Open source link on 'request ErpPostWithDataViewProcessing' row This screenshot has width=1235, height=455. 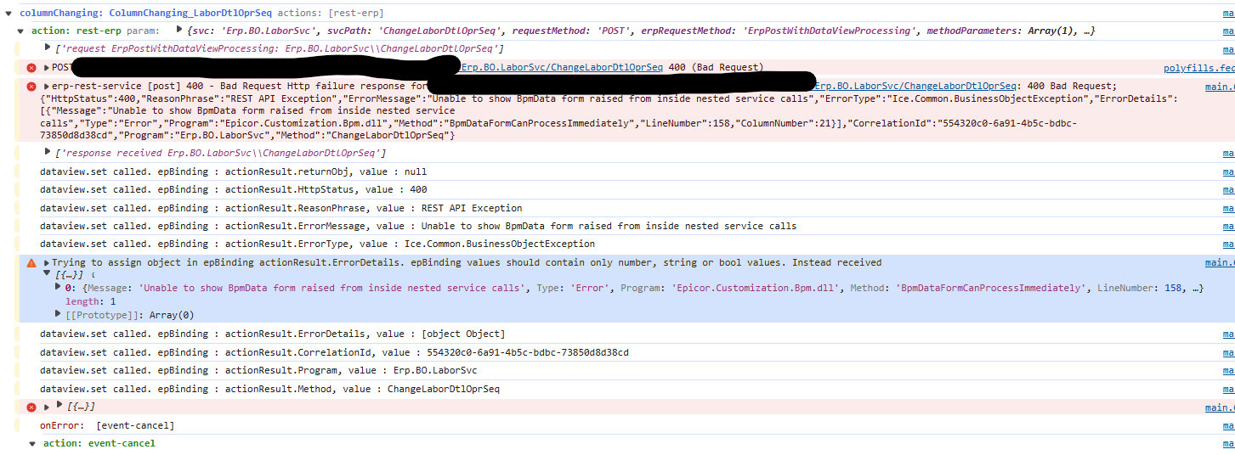point(1228,49)
